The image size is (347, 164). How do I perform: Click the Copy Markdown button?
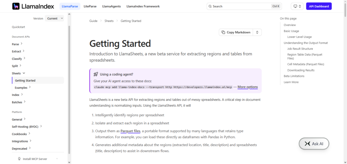click(236, 32)
